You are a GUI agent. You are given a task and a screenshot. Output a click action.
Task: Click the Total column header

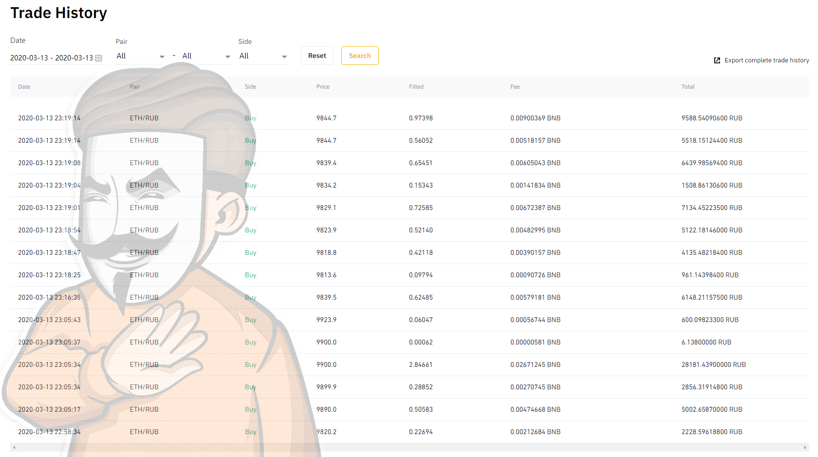tap(687, 87)
